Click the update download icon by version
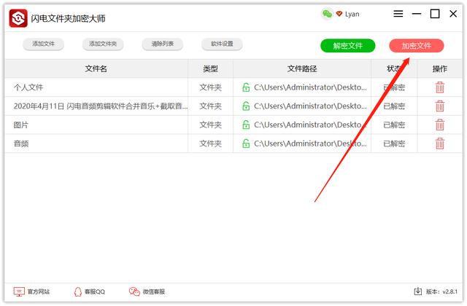 pos(418,291)
